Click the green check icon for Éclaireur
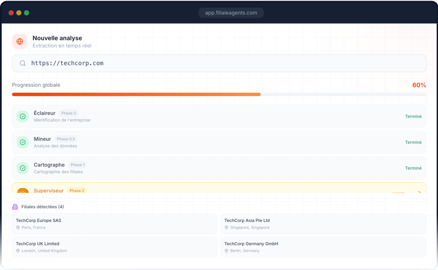Viewport: 438px width, 270px height. pyautogui.click(x=22, y=116)
